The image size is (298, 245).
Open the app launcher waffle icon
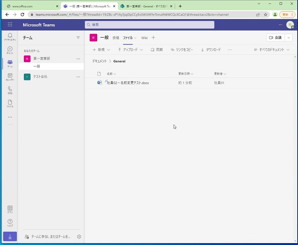coord(10,25)
